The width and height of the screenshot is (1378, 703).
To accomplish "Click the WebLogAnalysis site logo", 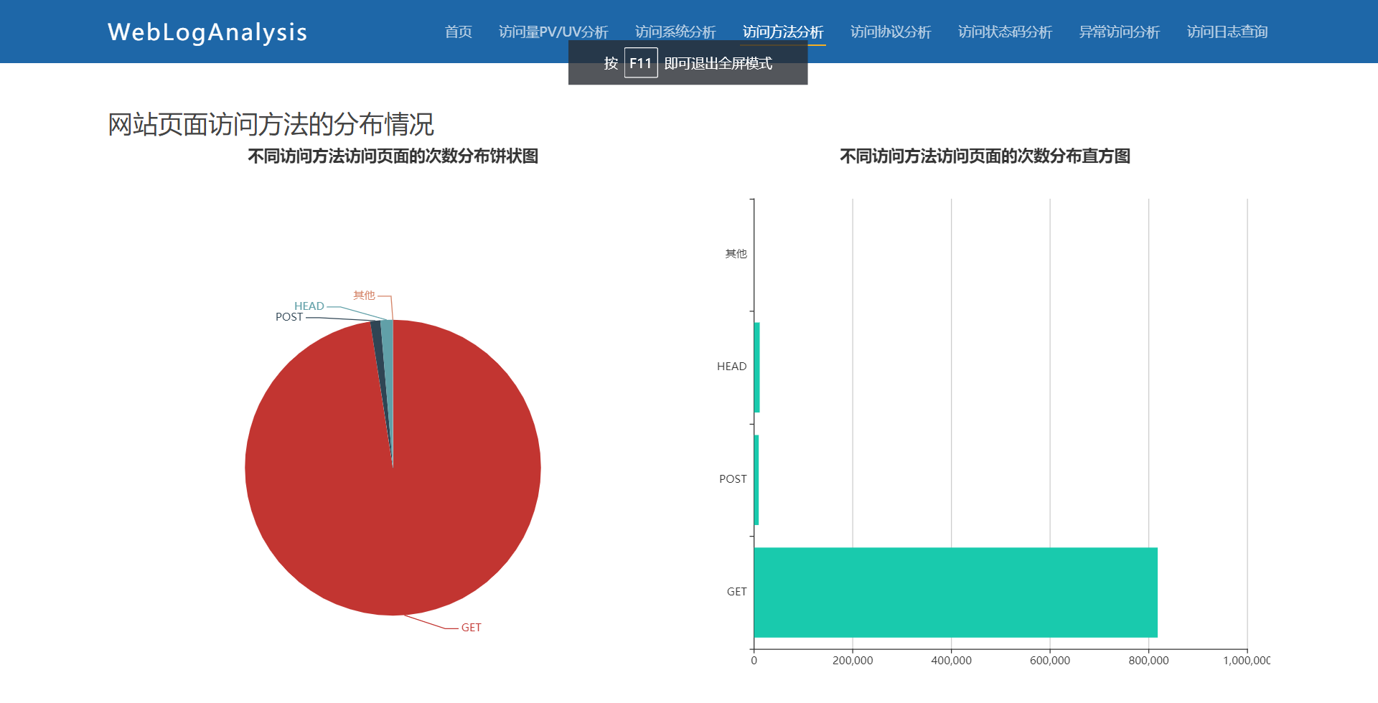I will tap(207, 32).
